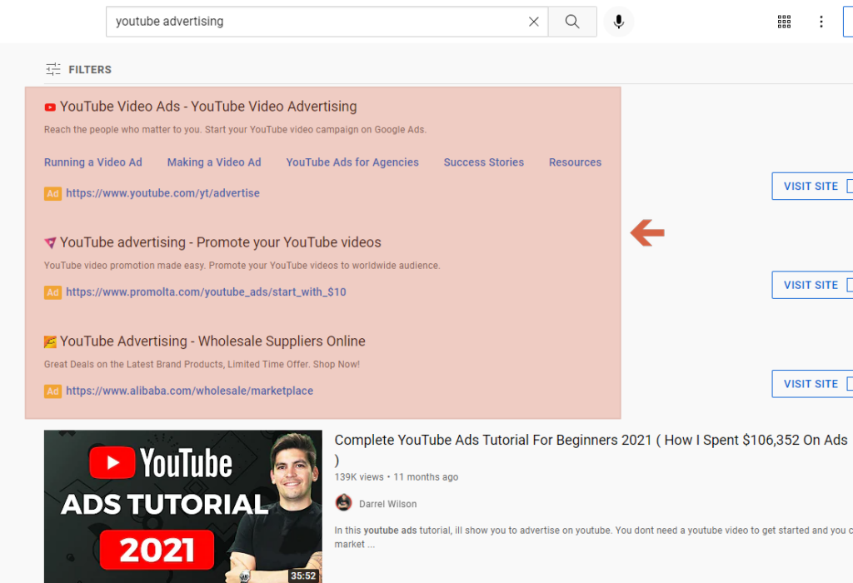This screenshot has width=853, height=583.
Task: Click the Ad badge next to alibaba URL
Action: [x=52, y=391]
